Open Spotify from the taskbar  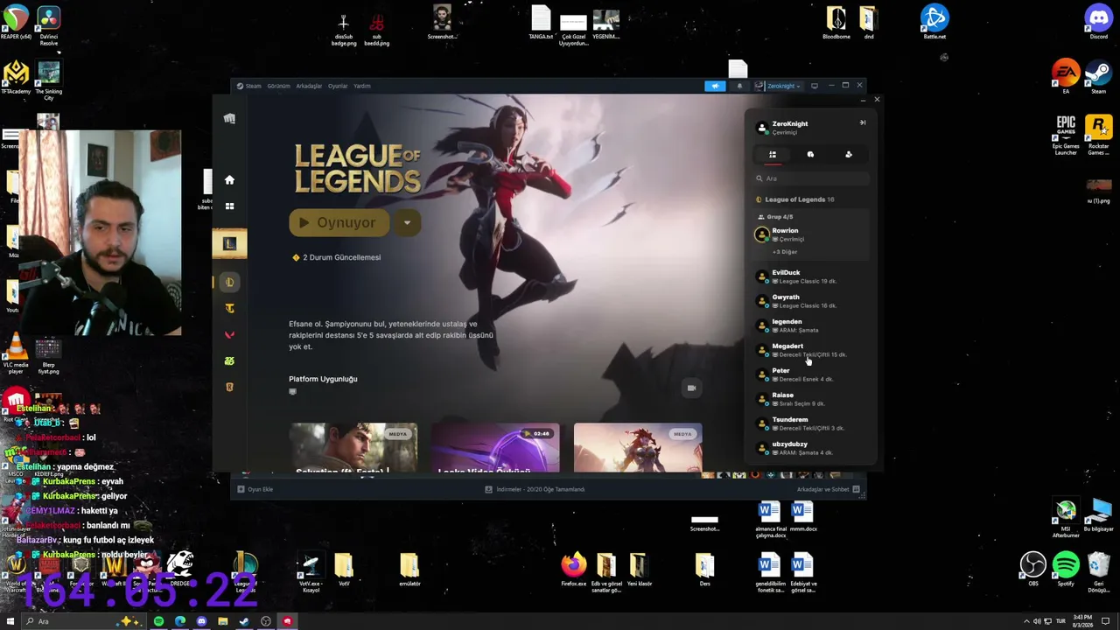tap(158, 621)
